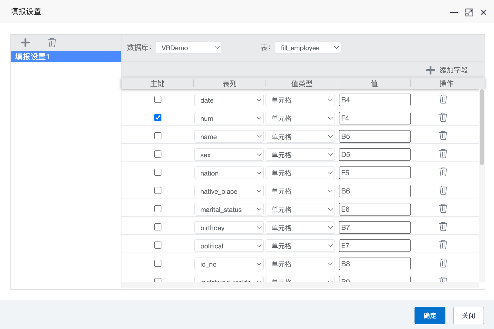Open the 数据库 VRDemo dropdown
The width and height of the screenshot is (494, 329).
pos(189,48)
